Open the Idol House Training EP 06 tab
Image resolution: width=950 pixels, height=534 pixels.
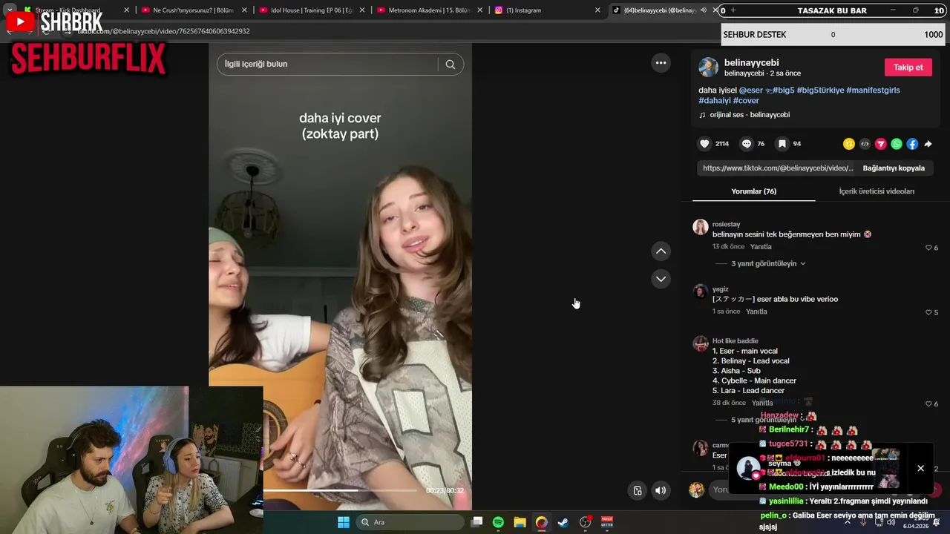(311, 10)
